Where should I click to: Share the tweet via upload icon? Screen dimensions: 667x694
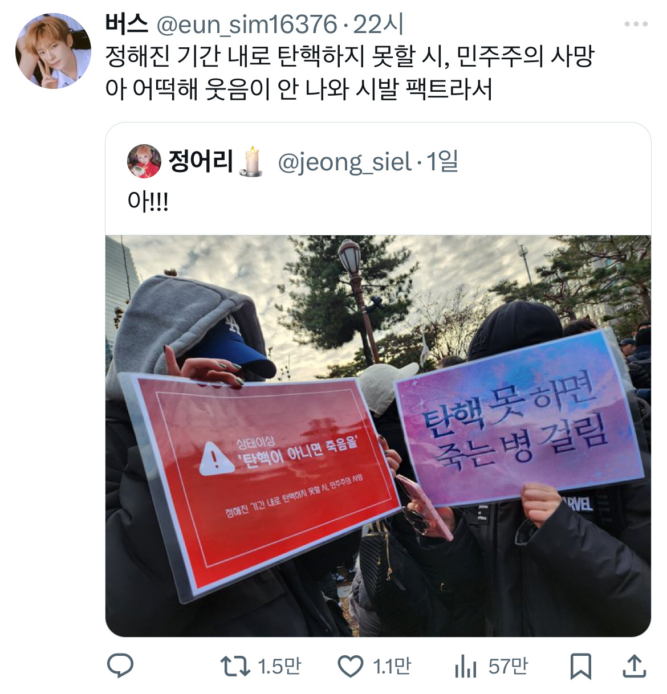(634, 666)
